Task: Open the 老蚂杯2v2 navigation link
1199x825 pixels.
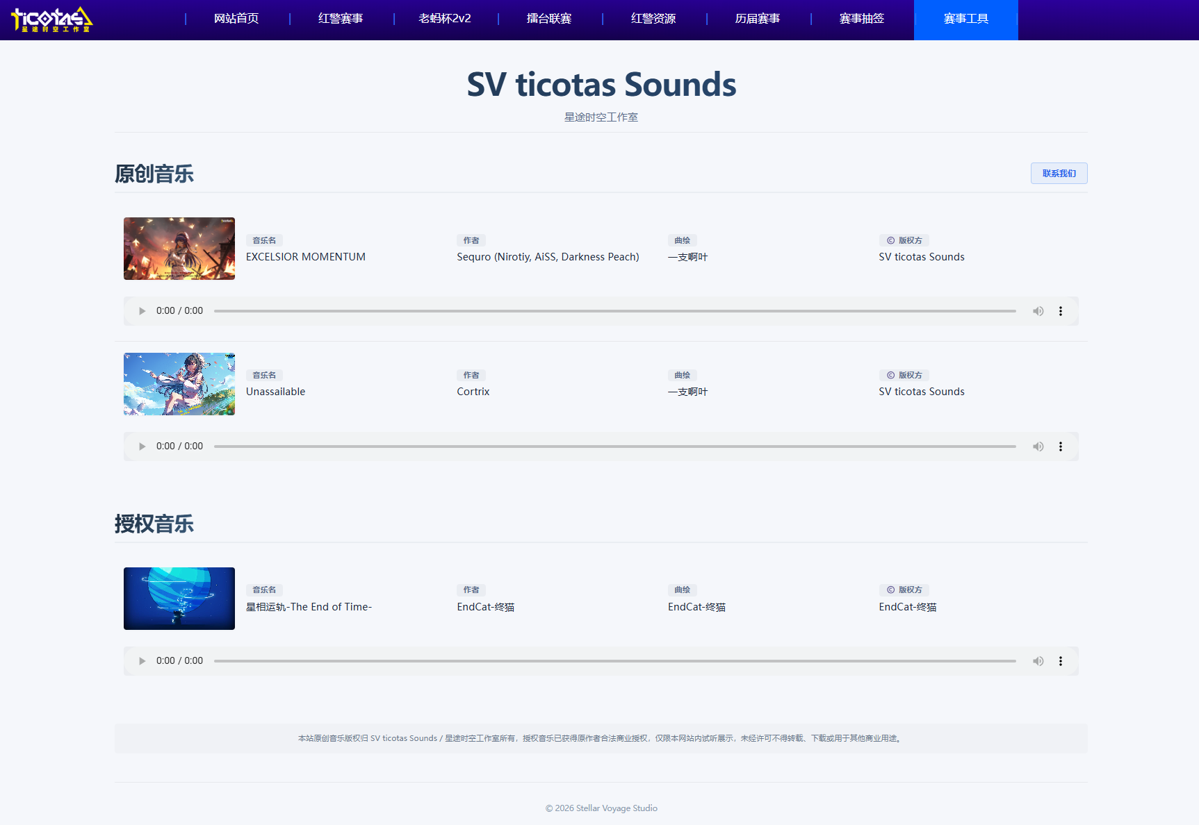Action: click(445, 19)
